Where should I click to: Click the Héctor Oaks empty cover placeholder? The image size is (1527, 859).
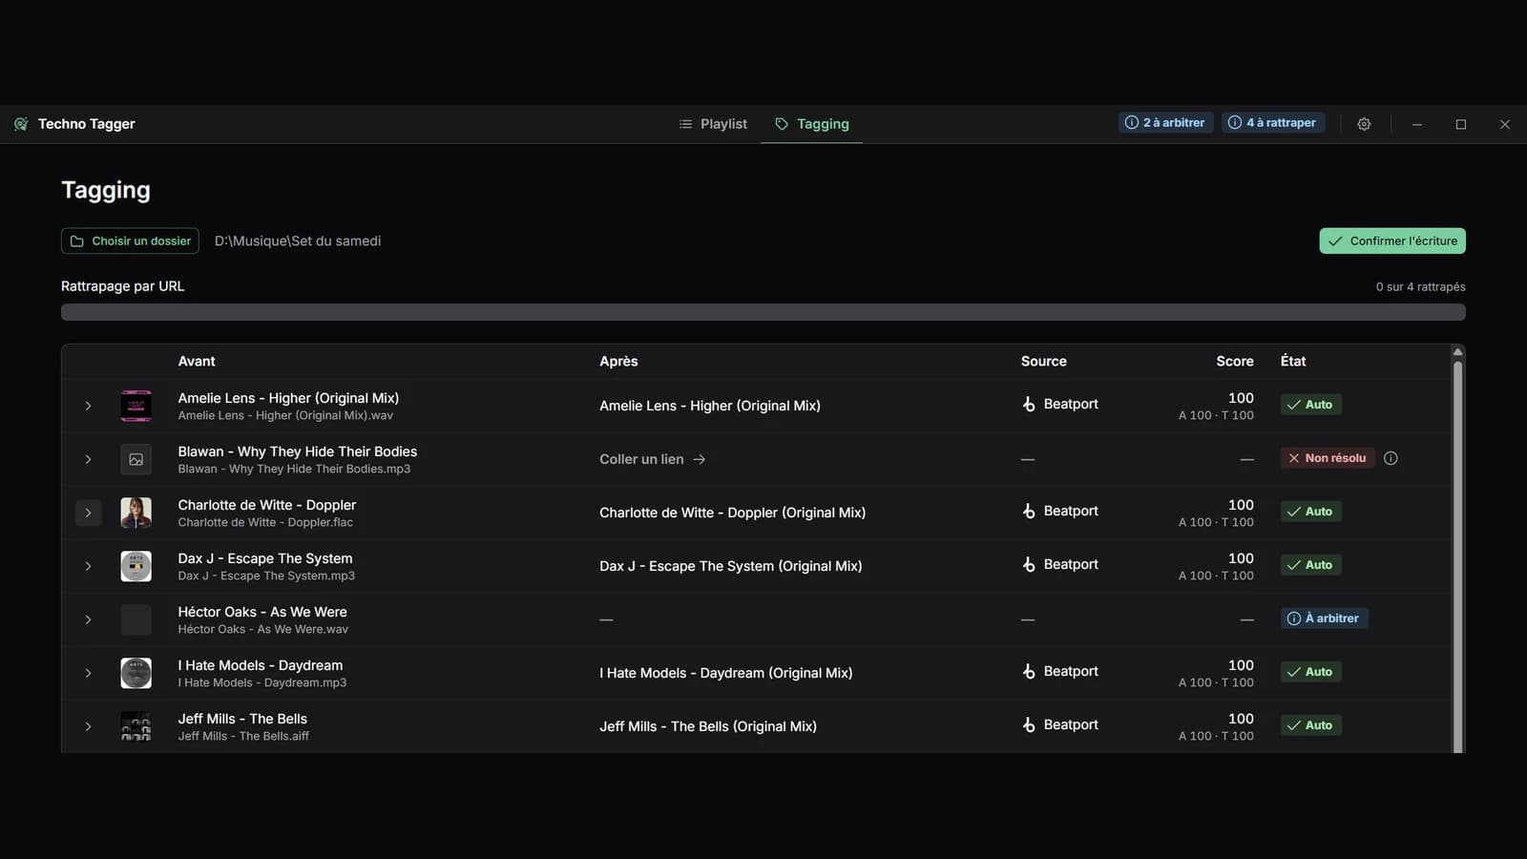point(136,619)
